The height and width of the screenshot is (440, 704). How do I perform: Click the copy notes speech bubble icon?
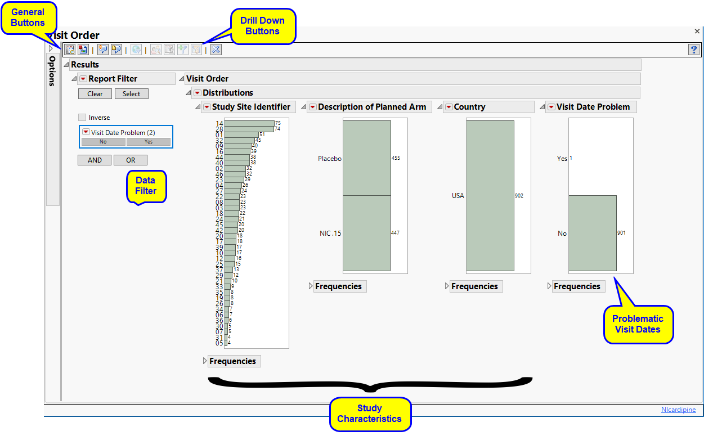[x=116, y=50]
